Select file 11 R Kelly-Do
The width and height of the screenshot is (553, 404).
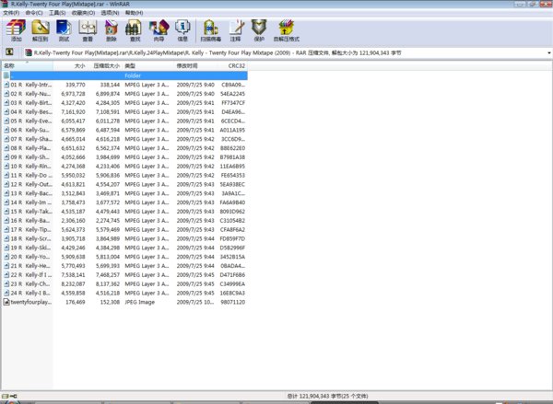31,175
